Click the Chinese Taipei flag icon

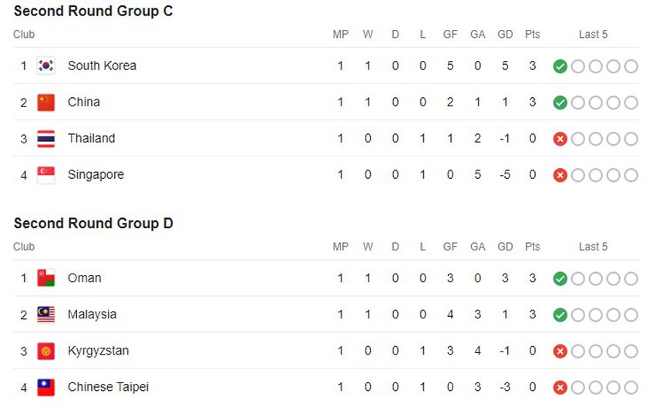(46, 387)
